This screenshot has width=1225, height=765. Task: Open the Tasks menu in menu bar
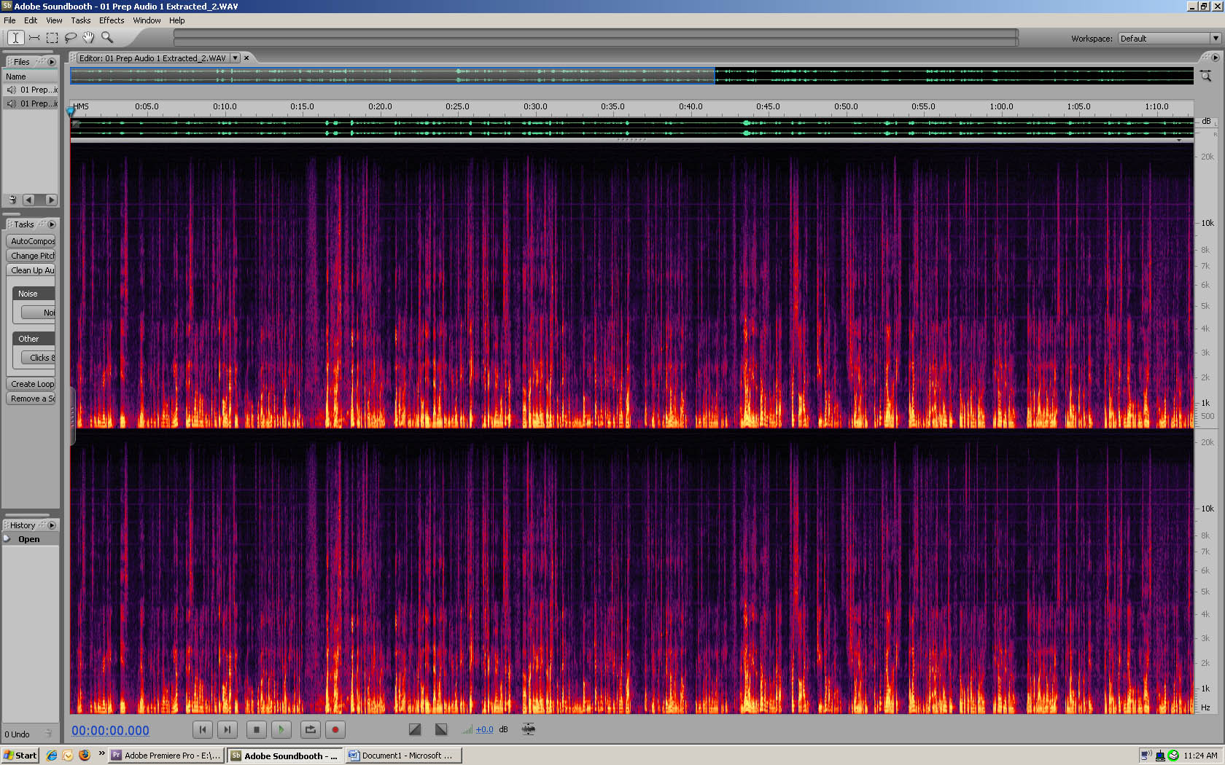point(80,20)
